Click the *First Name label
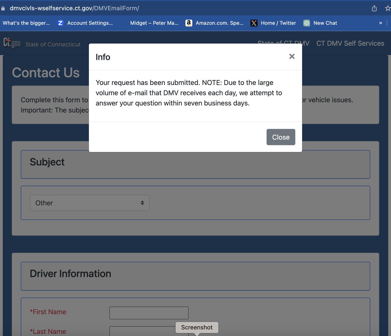The height and width of the screenshot is (336, 391). [x=48, y=312]
